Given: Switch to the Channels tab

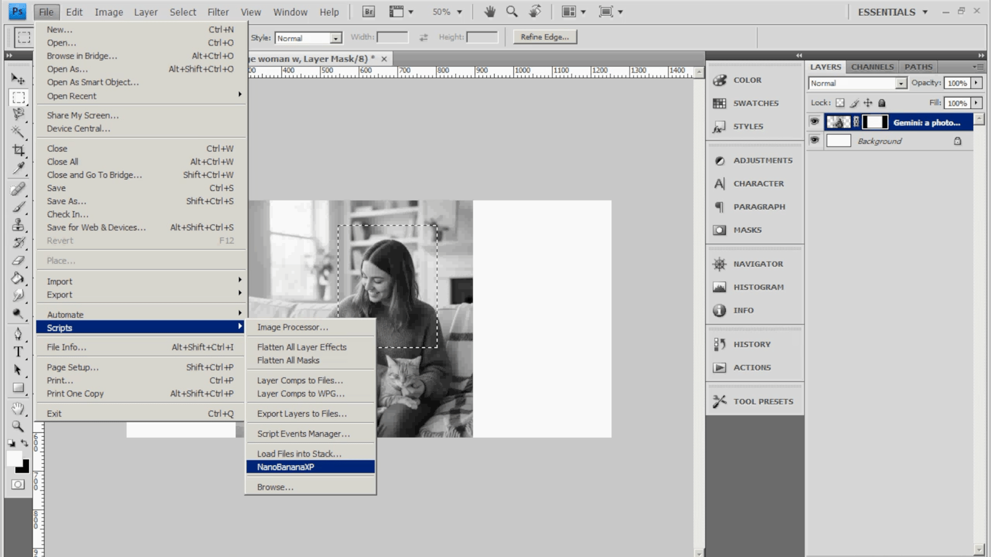Looking at the screenshot, I should click(x=872, y=67).
